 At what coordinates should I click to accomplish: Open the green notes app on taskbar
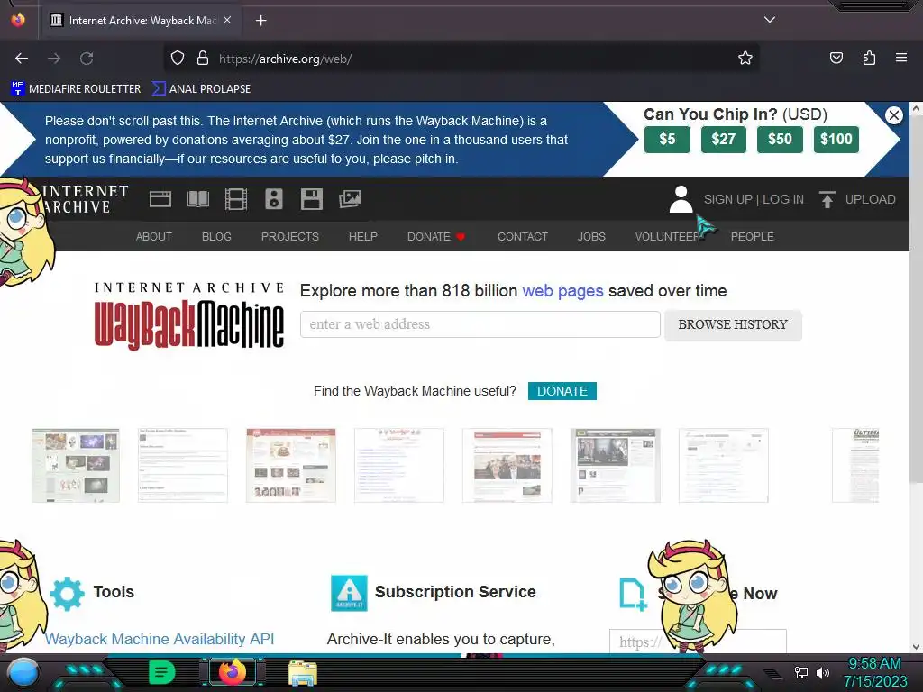click(x=161, y=672)
